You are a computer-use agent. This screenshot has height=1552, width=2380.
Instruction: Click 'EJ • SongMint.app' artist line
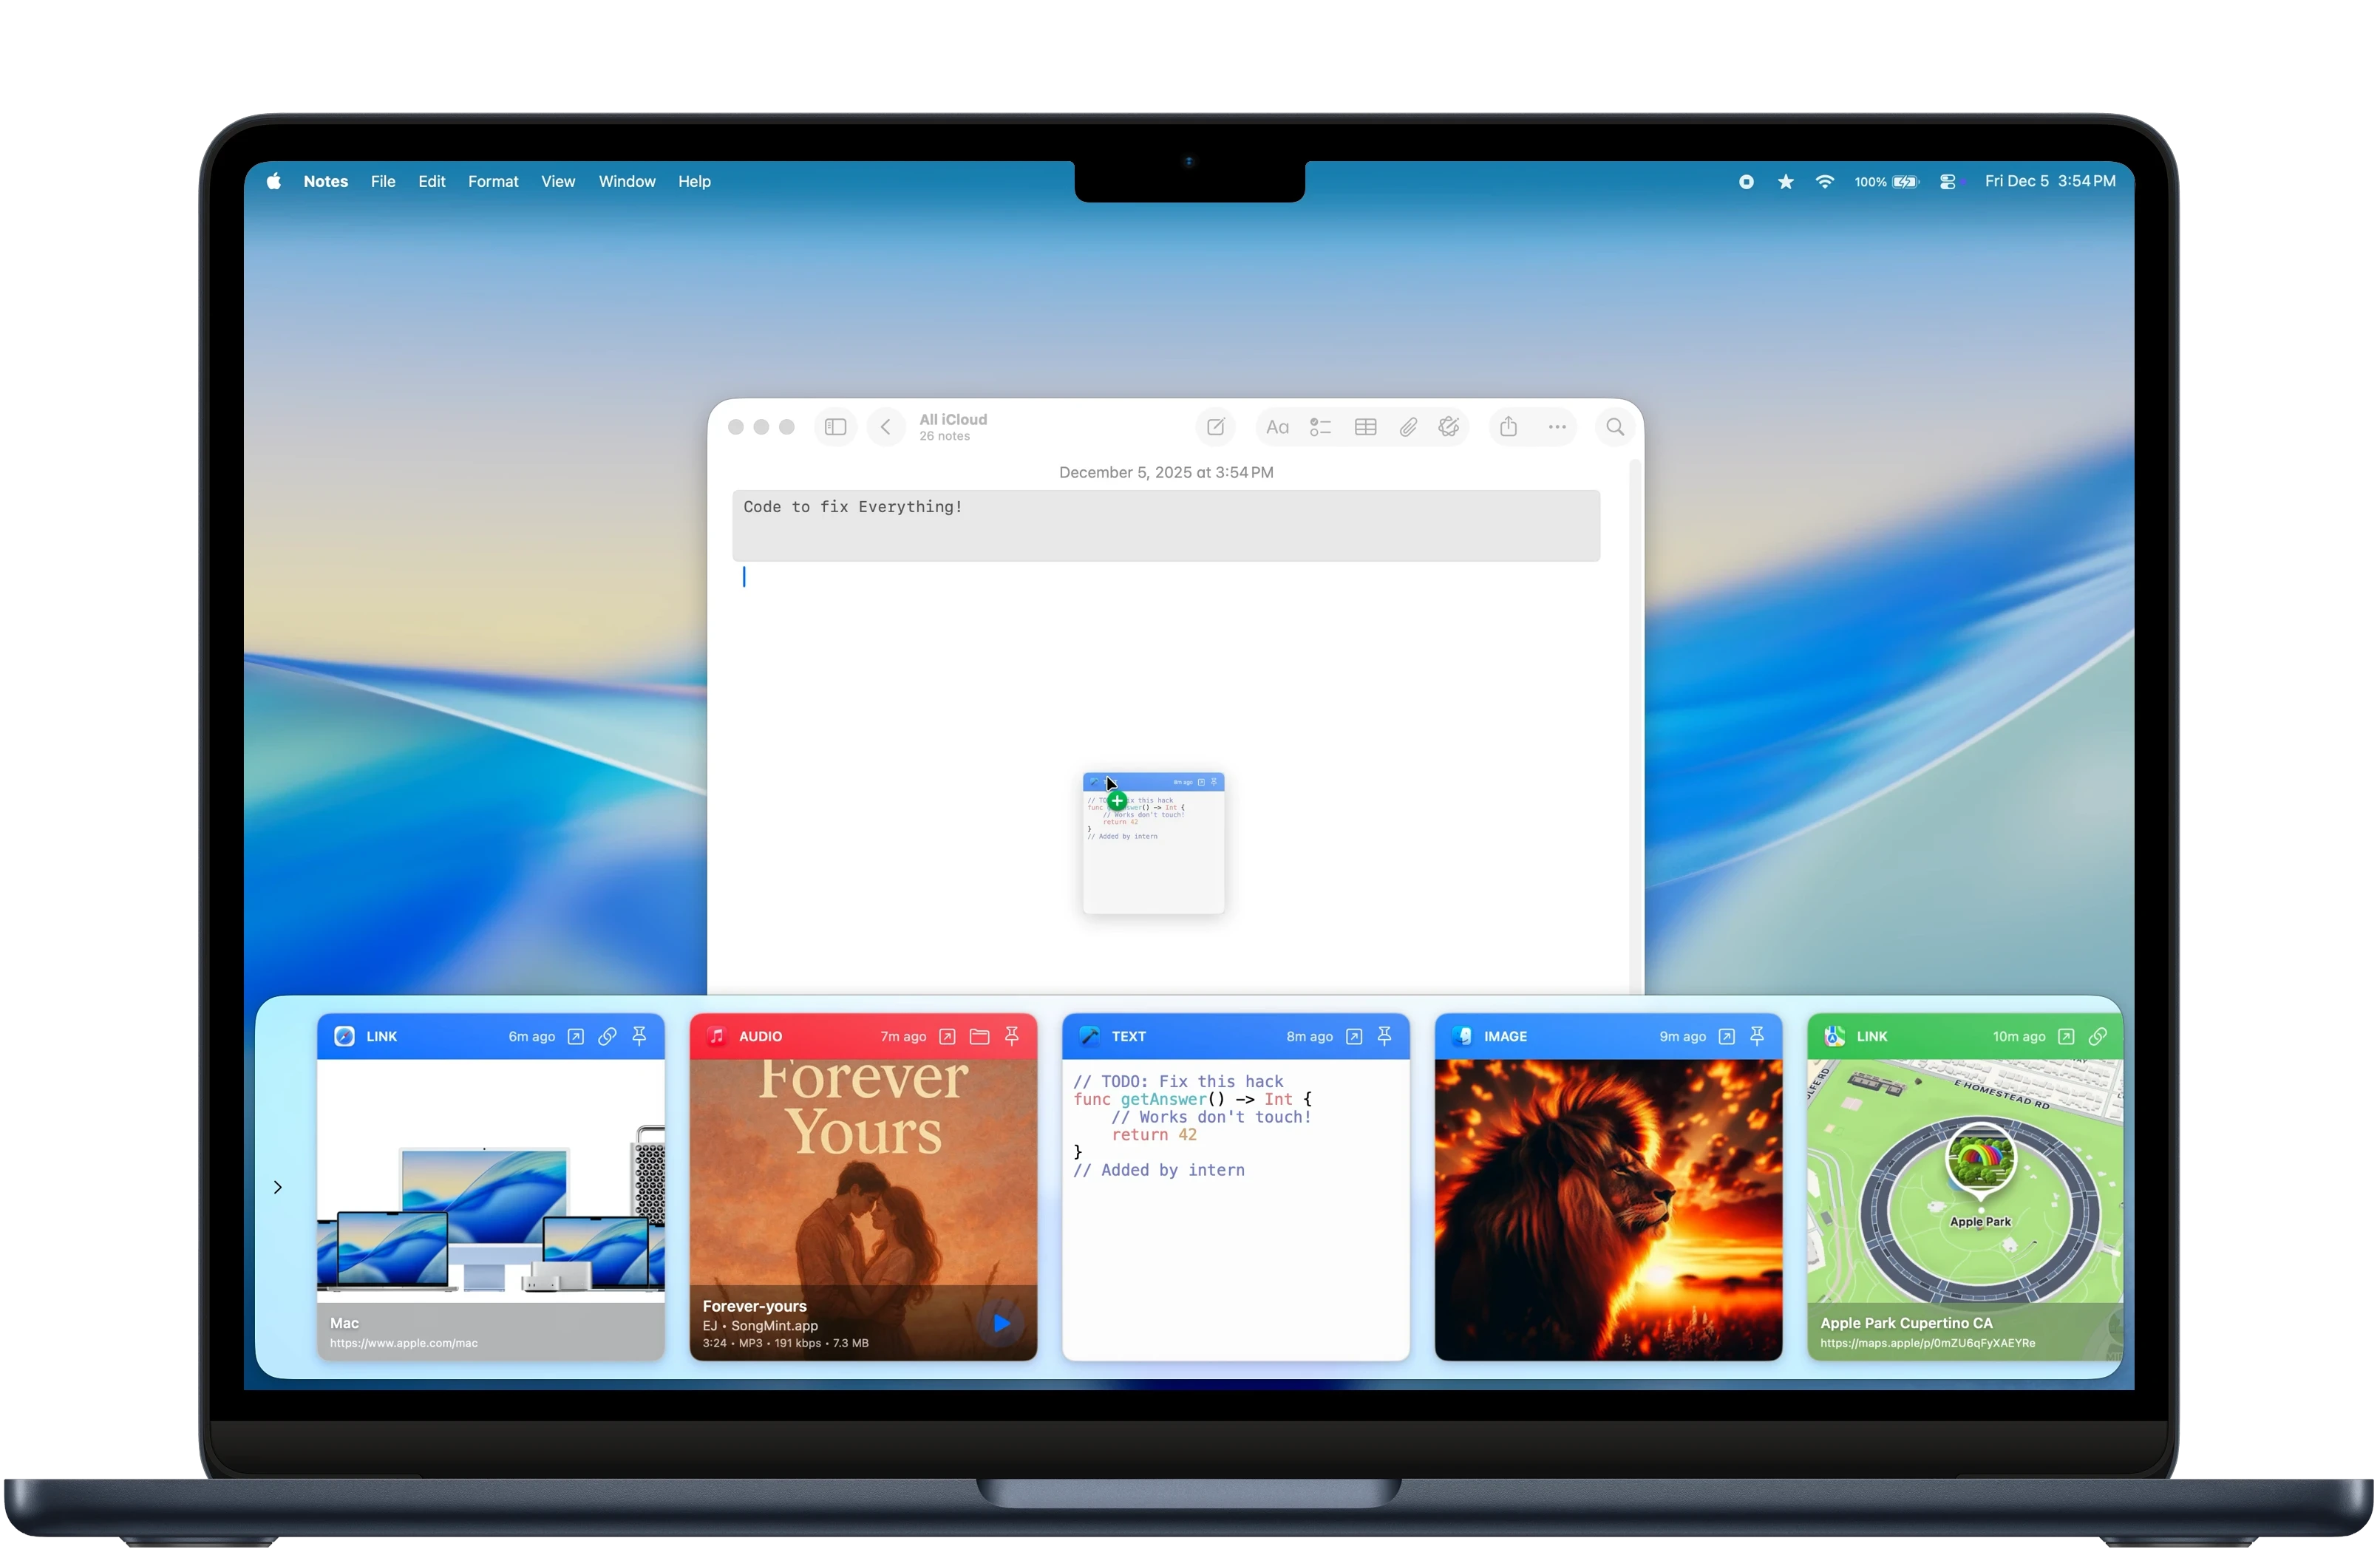(760, 1325)
